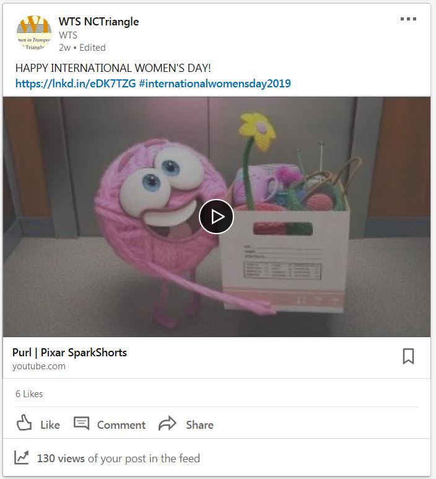The width and height of the screenshot is (436, 479).
Task: Play the Purl video
Action: coord(216,217)
